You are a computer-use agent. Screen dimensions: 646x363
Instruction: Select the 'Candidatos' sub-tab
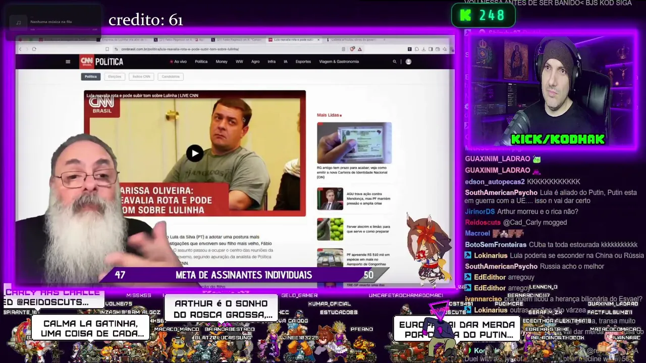click(171, 77)
